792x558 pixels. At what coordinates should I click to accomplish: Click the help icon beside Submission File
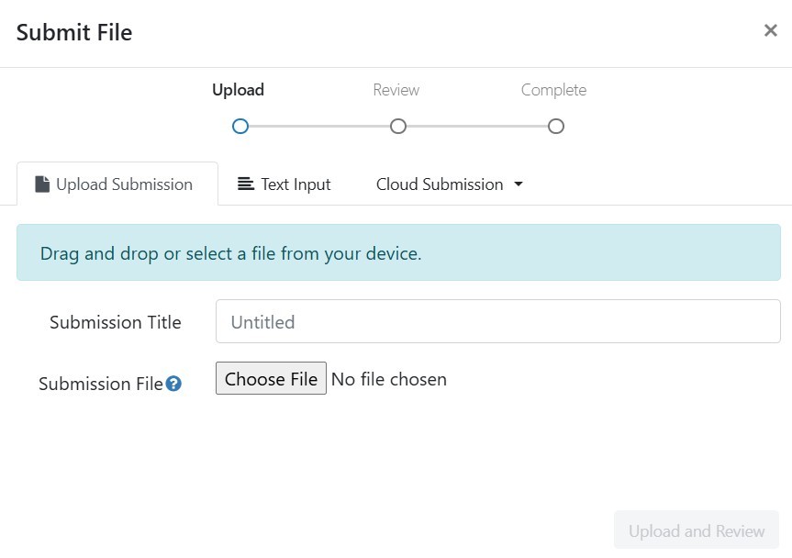(x=173, y=384)
